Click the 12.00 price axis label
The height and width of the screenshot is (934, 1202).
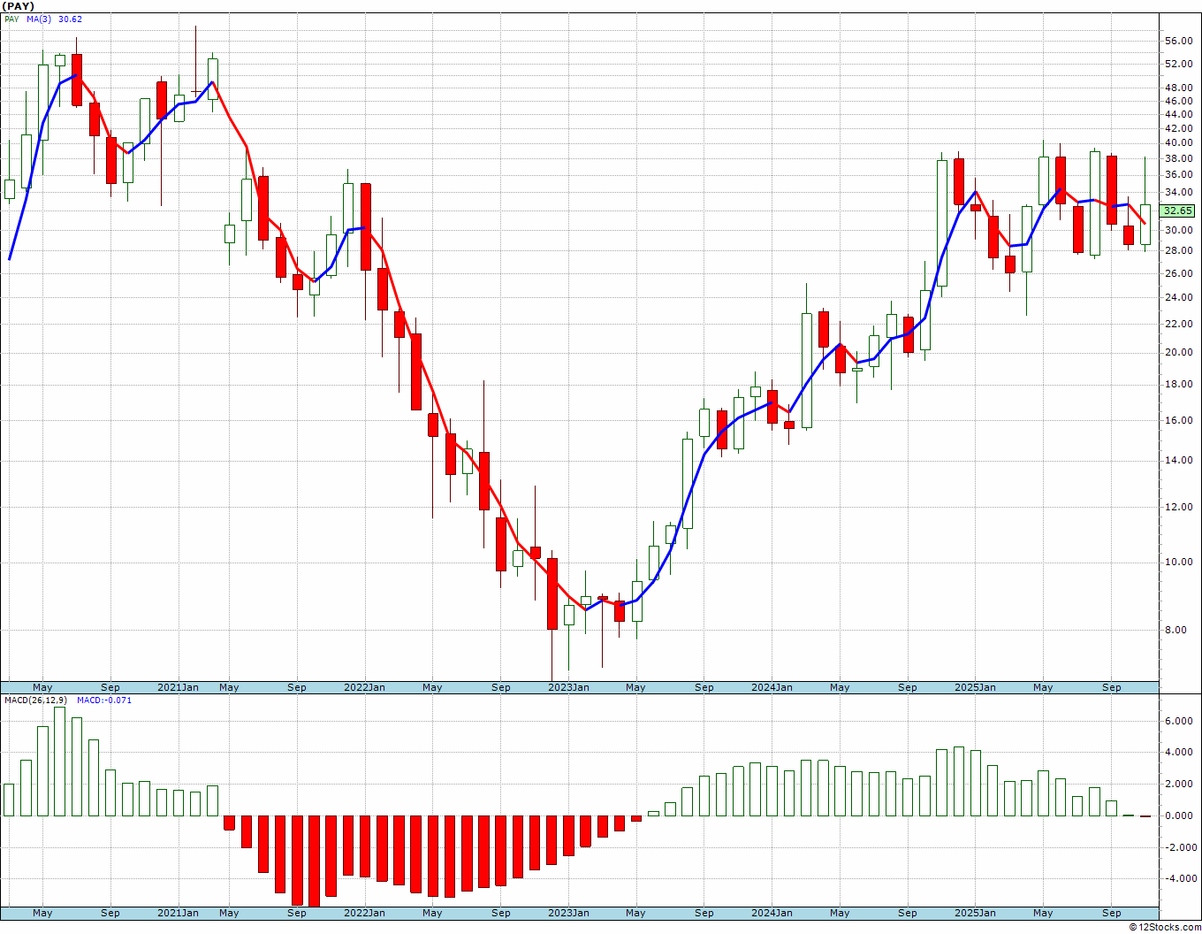click(x=1179, y=507)
